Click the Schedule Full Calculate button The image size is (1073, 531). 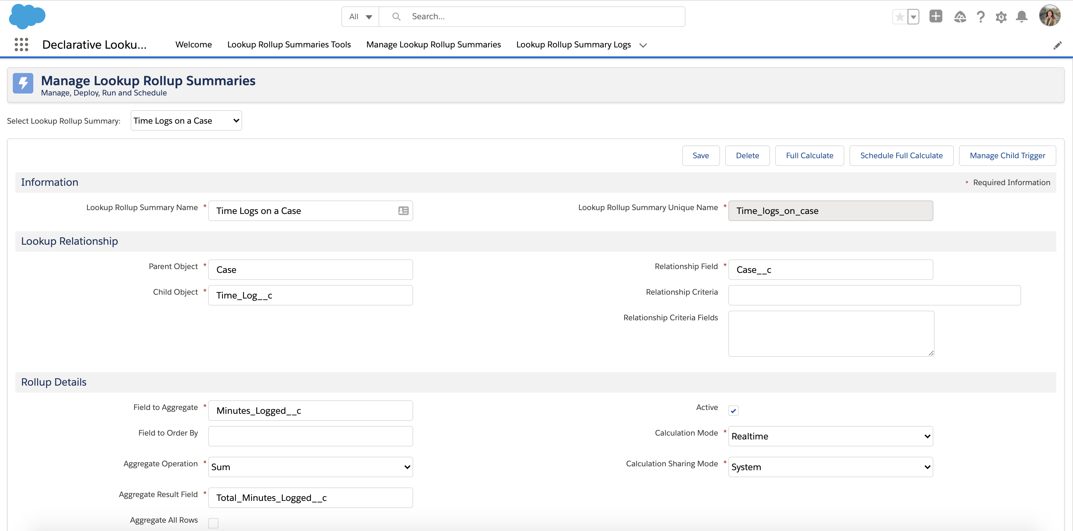(901, 155)
